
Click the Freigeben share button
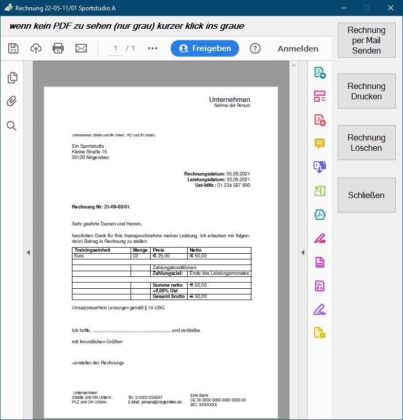[205, 48]
